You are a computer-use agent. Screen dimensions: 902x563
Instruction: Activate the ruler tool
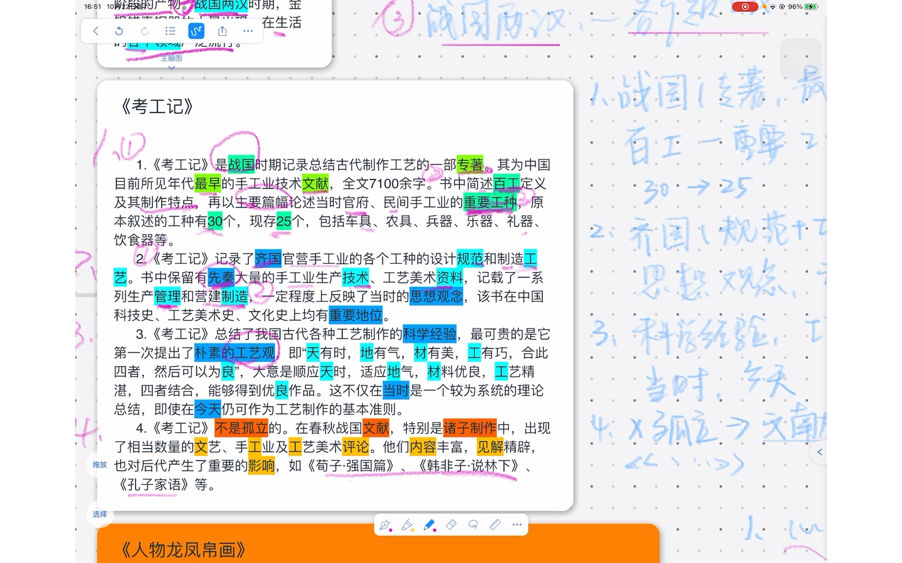(495, 525)
